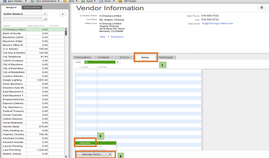
Task: Expand vendor list with arrow button
Action: point(63,14)
